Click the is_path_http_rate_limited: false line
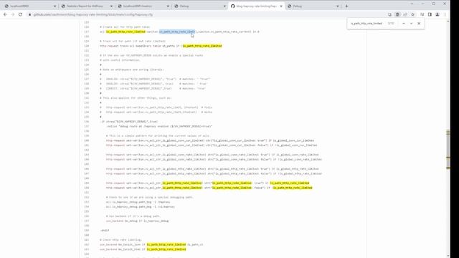The image size is (459, 258). (x=209, y=188)
